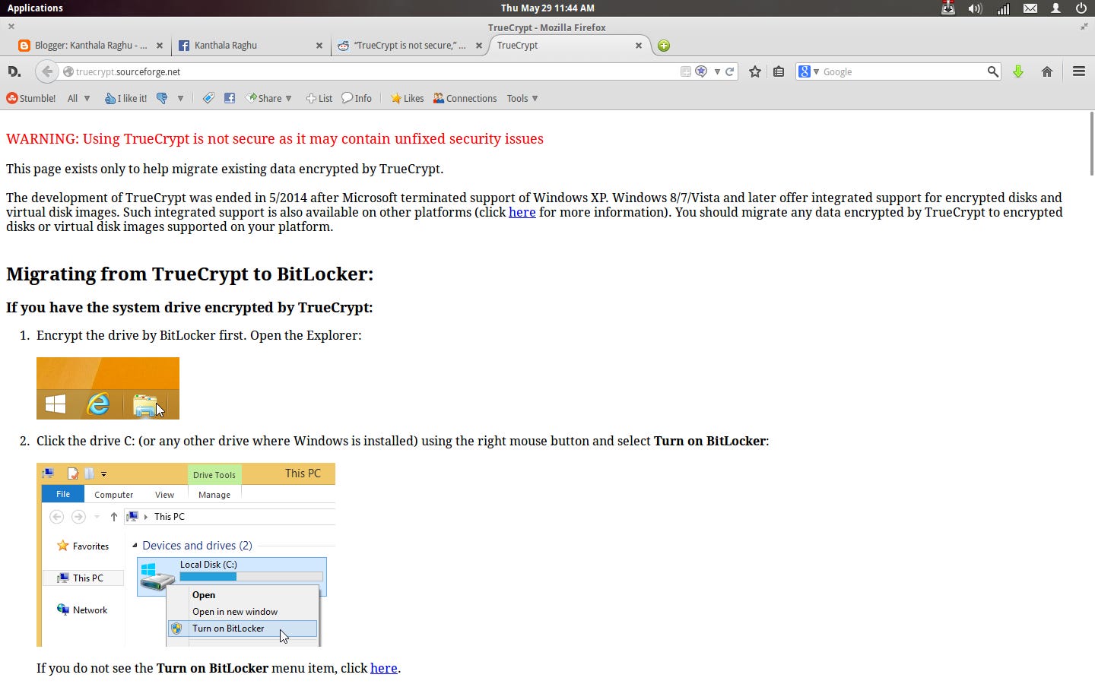Click the "Migrating from TrueCrypt to BitLocker:" heading
The height and width of the screenshot is (684, 1095).
[x=190, y=274]
